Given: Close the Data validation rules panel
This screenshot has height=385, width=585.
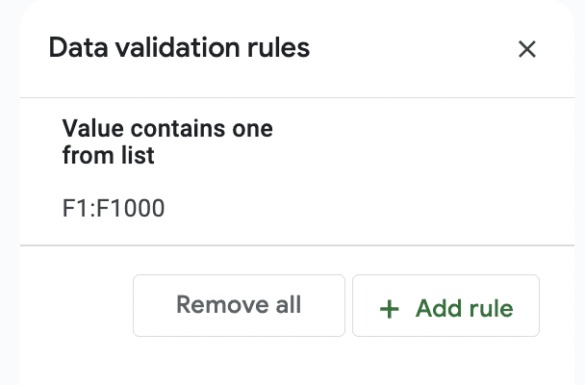Looking at the screenshot, I should (527, 49).
